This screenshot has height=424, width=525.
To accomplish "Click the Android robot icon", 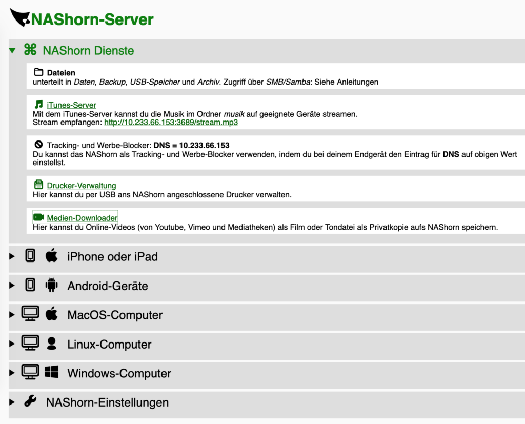I will click(51, 285).
